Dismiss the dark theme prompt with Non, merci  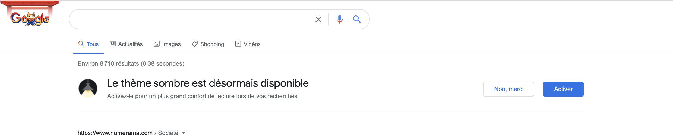508,89
